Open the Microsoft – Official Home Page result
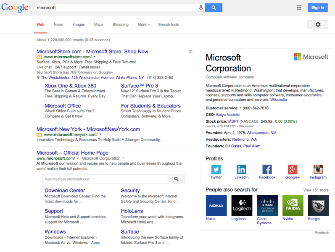The width and height of the screenshot is (335, 252). coord(72,153)
